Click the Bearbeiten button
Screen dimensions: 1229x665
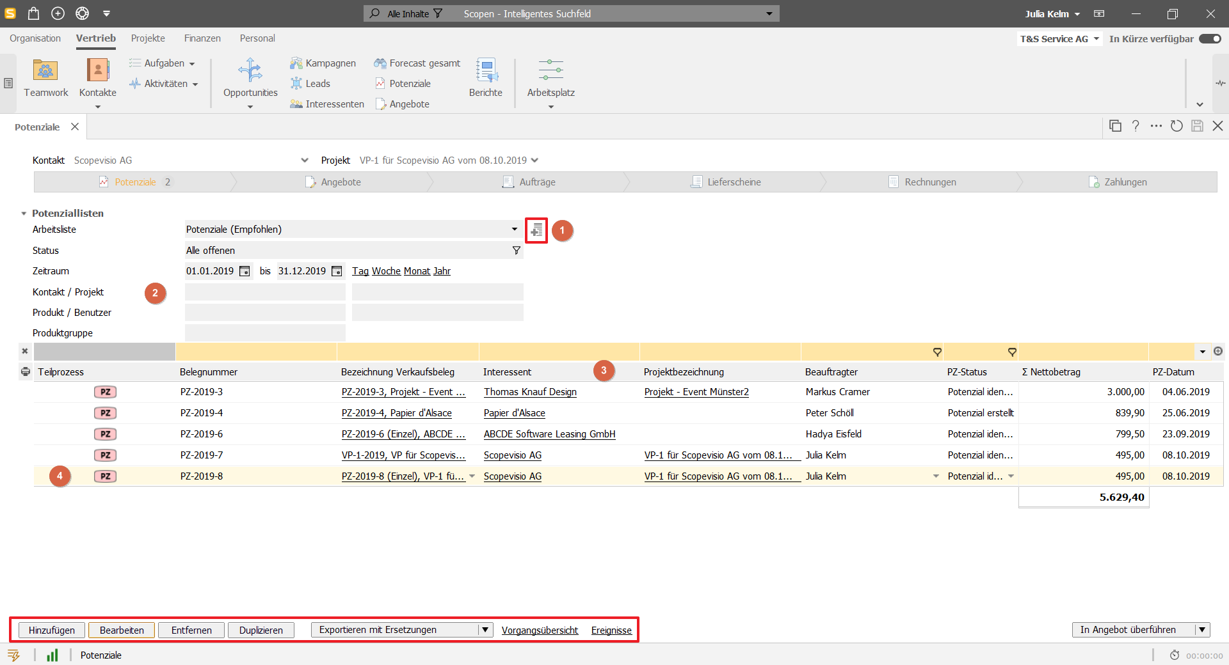(122, 630)
